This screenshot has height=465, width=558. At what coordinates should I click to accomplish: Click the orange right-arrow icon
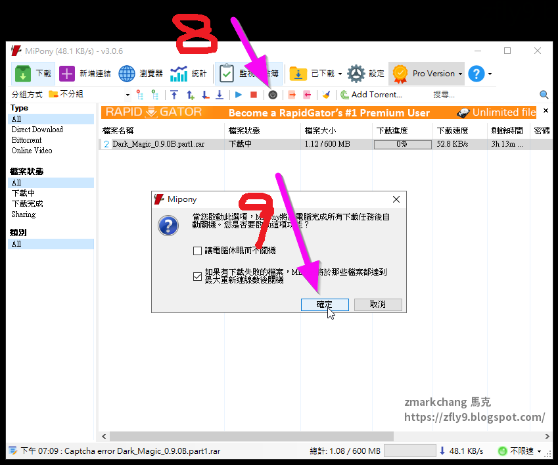point(292,95)
